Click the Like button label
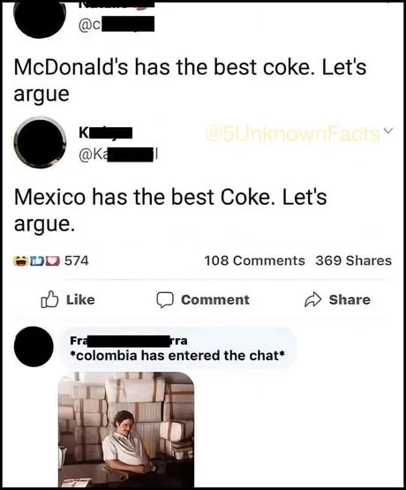The height and width of the screenshot is (490, 406). point(80,299)
